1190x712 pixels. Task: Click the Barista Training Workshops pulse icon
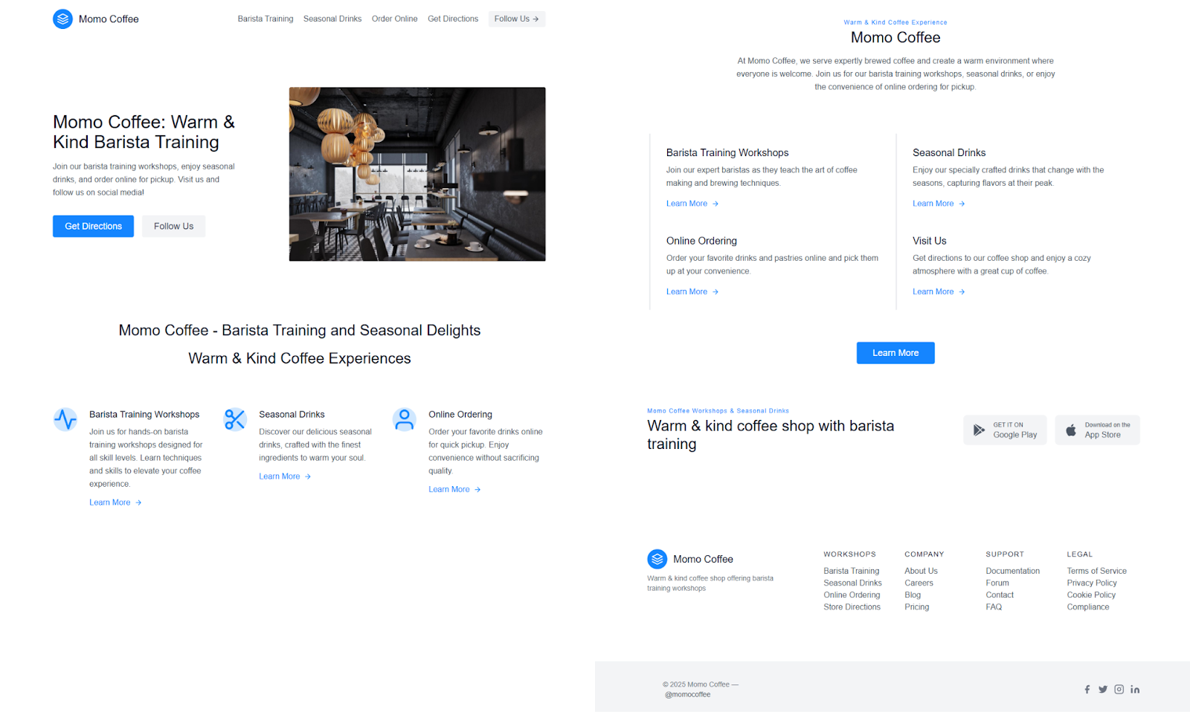point(65,419)
